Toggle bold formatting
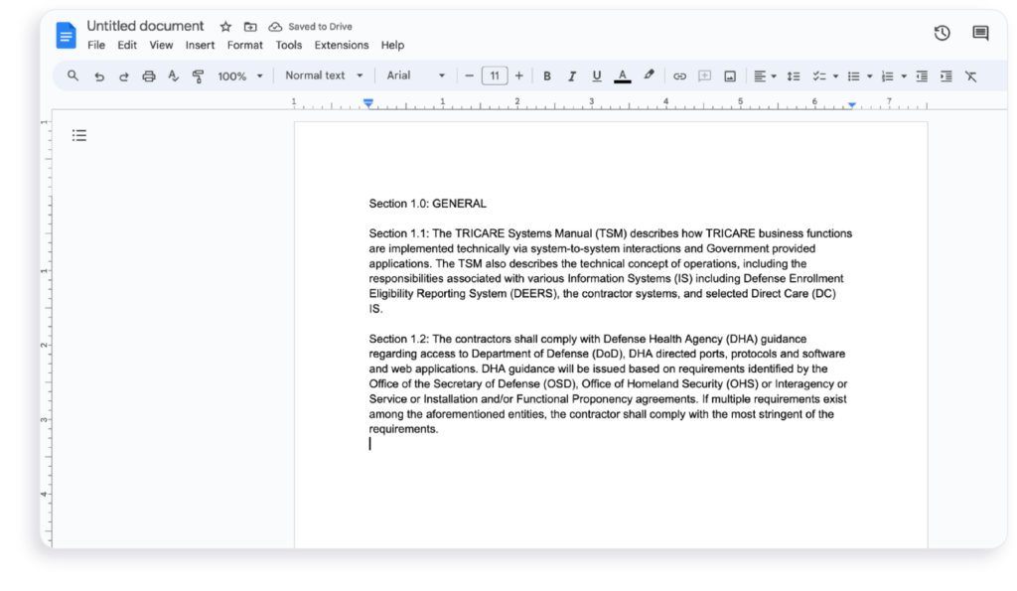Image resolution: width=1017 pixels, height=591 pixels. tap(547, 76)
